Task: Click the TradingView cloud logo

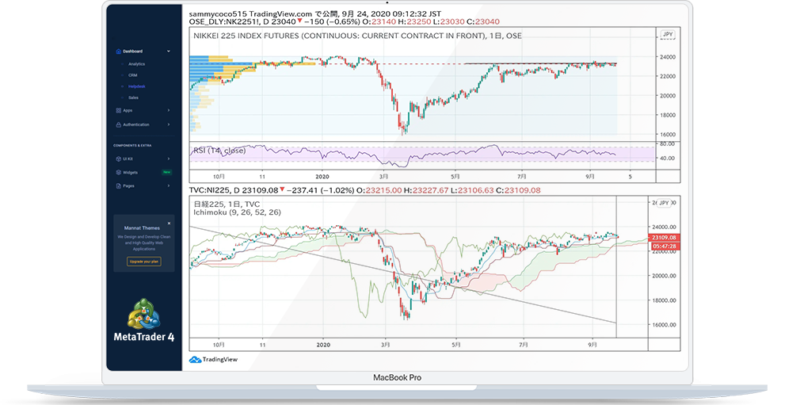Action: click(195, 360)
